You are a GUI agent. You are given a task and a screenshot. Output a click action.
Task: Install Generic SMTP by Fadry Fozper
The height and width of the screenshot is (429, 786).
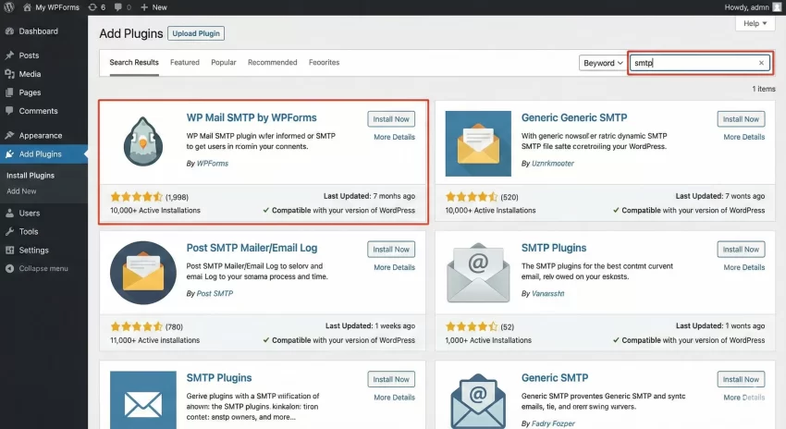[x=741, y=379]
